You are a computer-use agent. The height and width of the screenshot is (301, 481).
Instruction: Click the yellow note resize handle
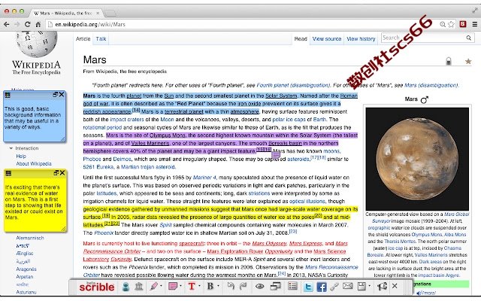click(63, 229)
